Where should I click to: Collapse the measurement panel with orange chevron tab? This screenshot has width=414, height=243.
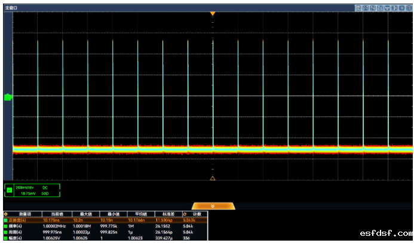click(213, 206)
